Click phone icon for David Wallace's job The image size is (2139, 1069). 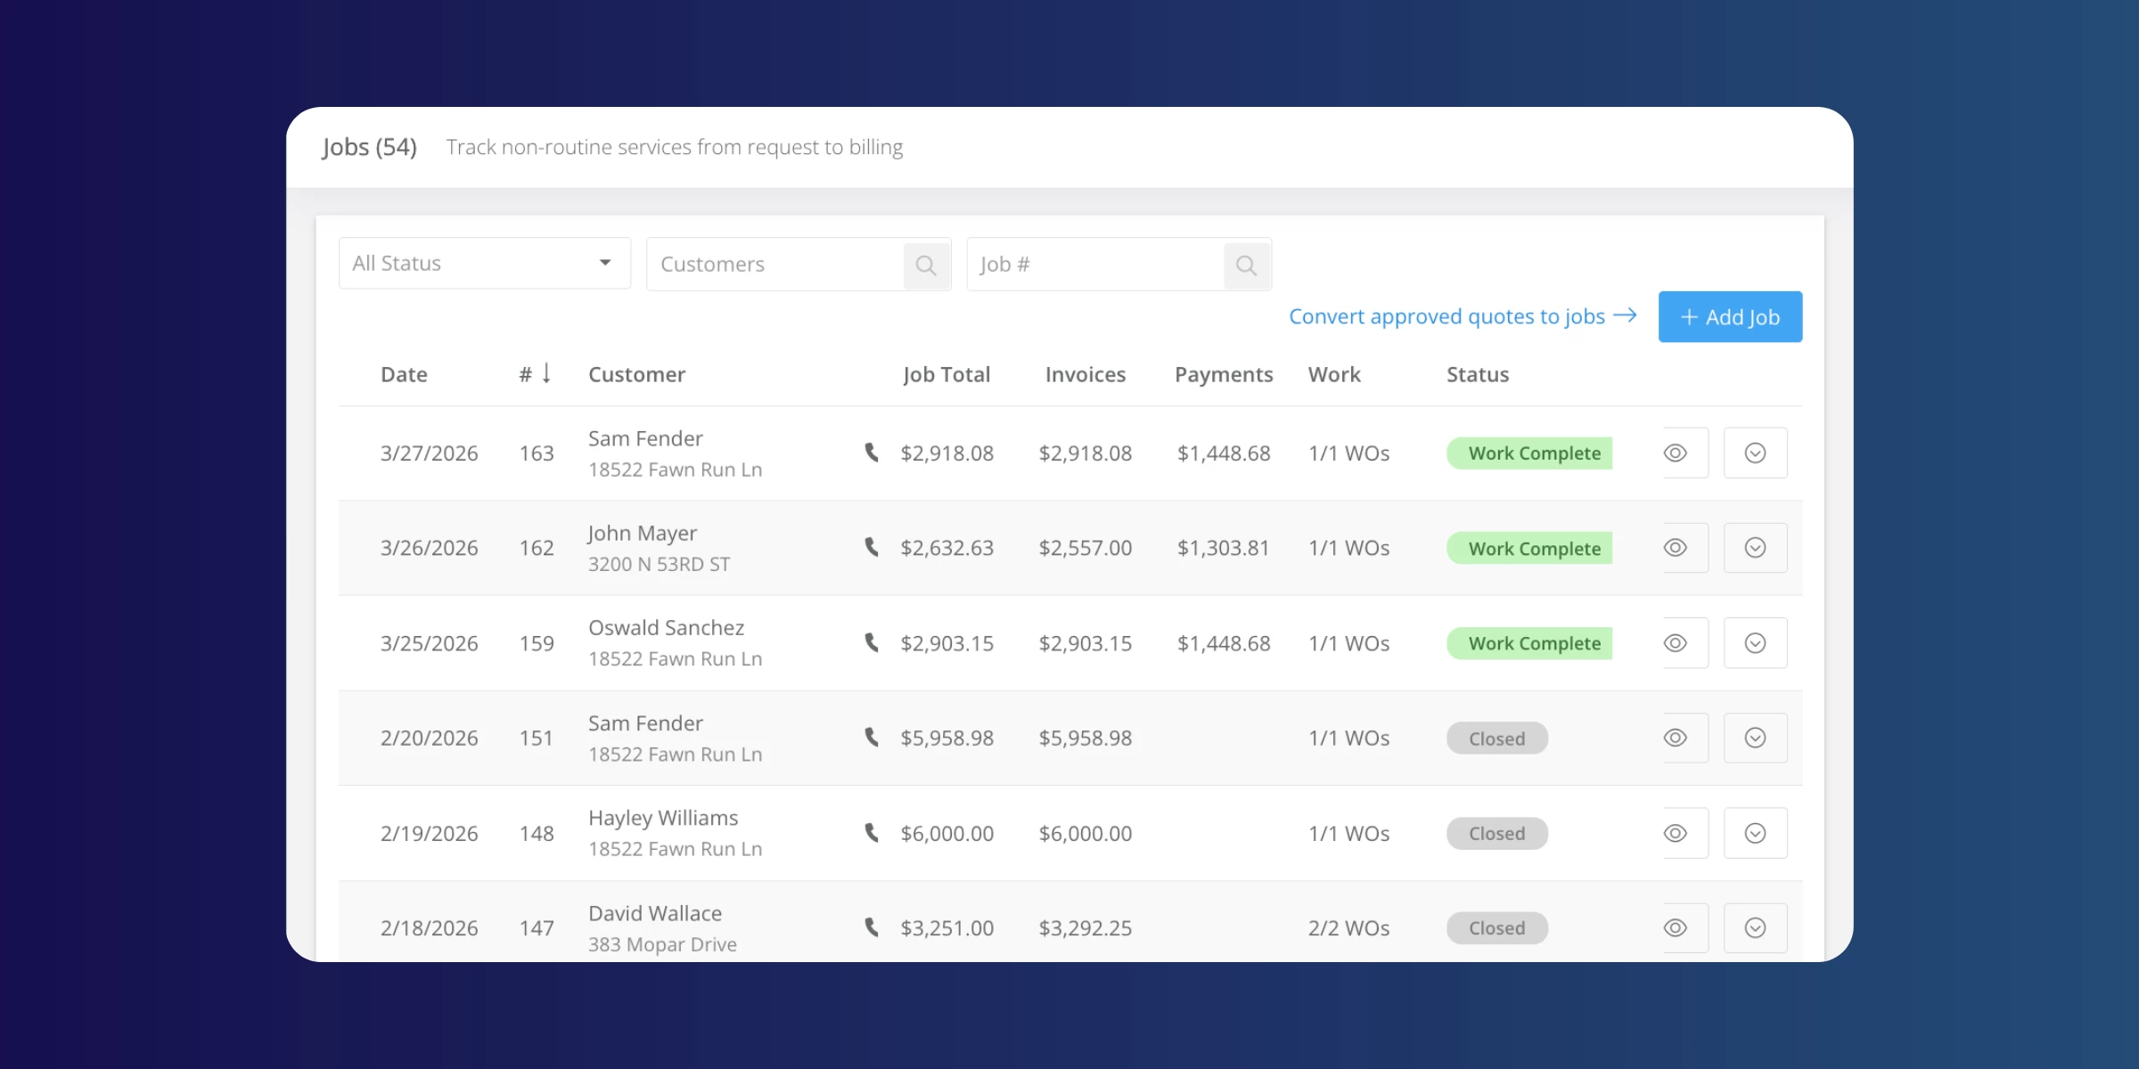(872, 927)
